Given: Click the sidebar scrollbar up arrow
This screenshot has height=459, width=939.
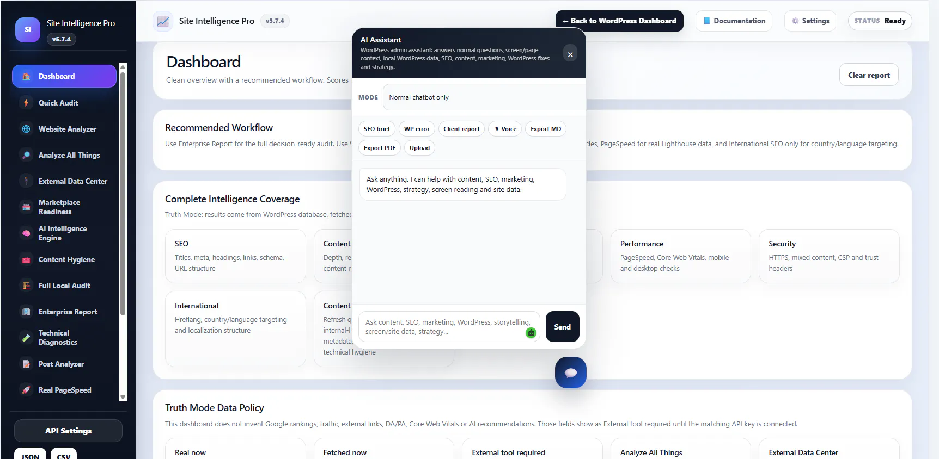Looking at the screenshot, I should coord(123,67).
